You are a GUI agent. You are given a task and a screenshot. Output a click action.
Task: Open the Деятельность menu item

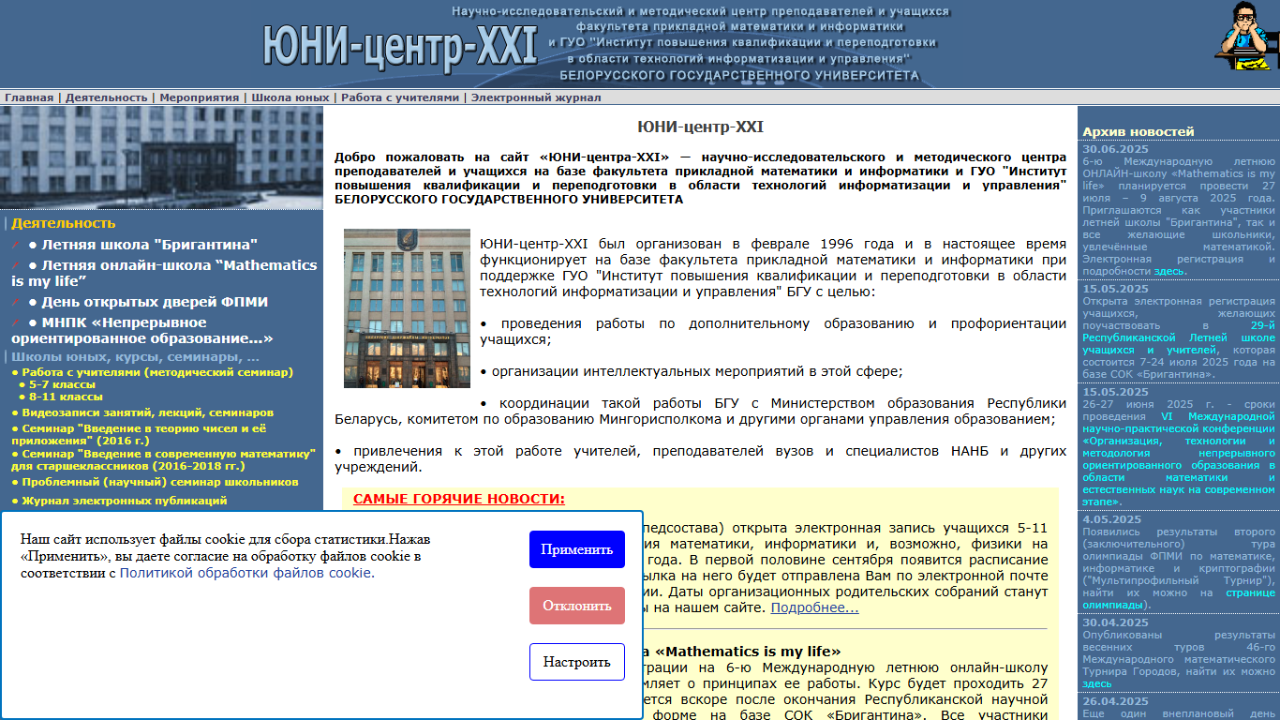click(x=107, y=97)
